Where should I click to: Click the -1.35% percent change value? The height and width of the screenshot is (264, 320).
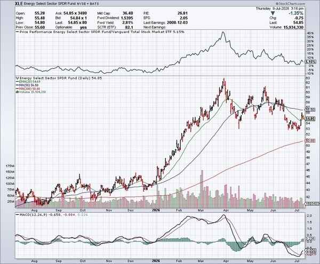(296, 13)
